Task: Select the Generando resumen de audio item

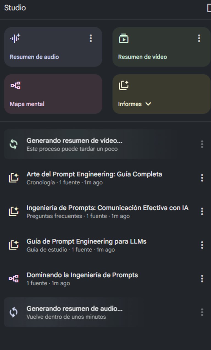Action: click(74, 309)
